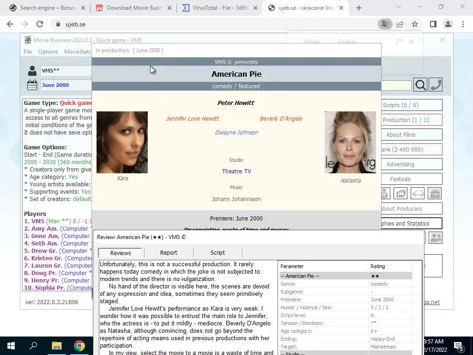Close the ujeb.se browser tab
Image resolution: width=473 pixels, height=355 pixels.
[341, 8]
